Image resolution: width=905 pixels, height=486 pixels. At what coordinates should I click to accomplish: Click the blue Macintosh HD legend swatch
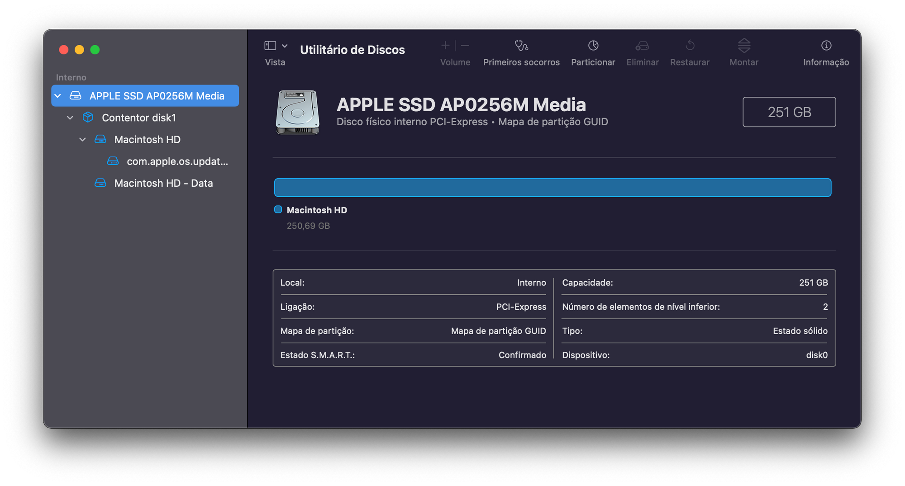tap(278, 209)
